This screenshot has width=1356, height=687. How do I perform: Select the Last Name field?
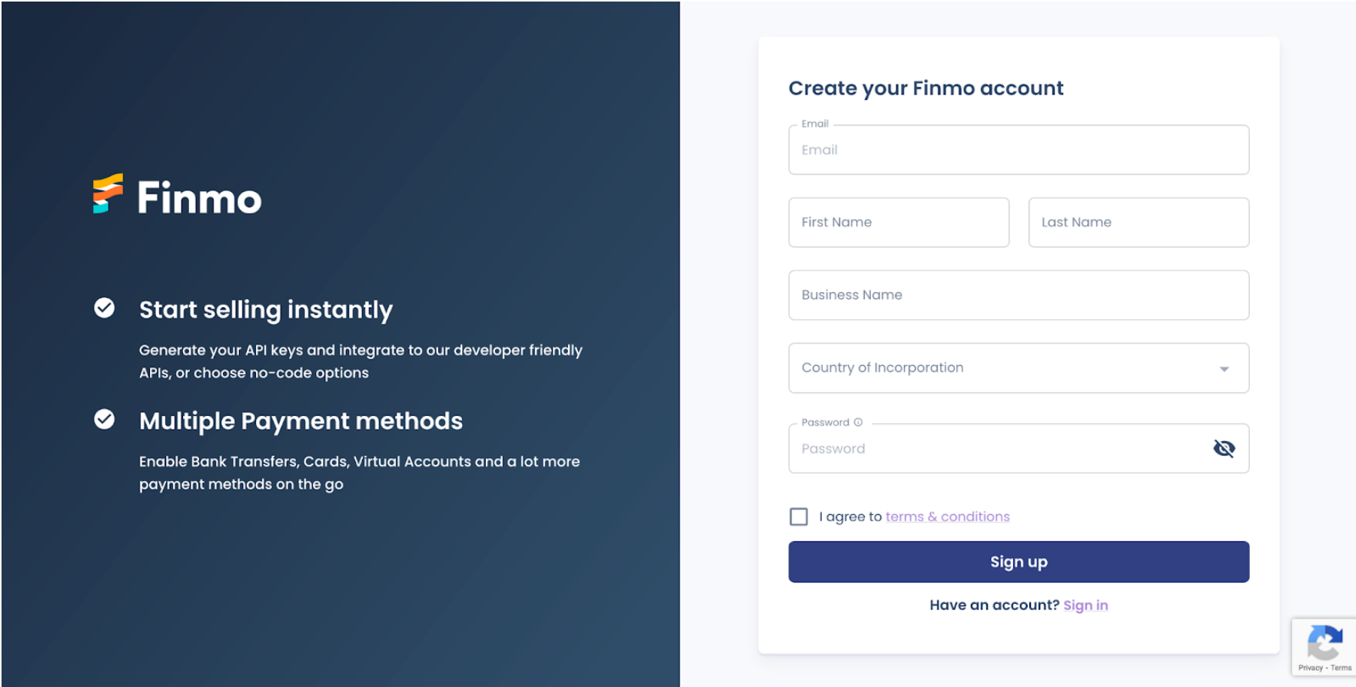1138,222
